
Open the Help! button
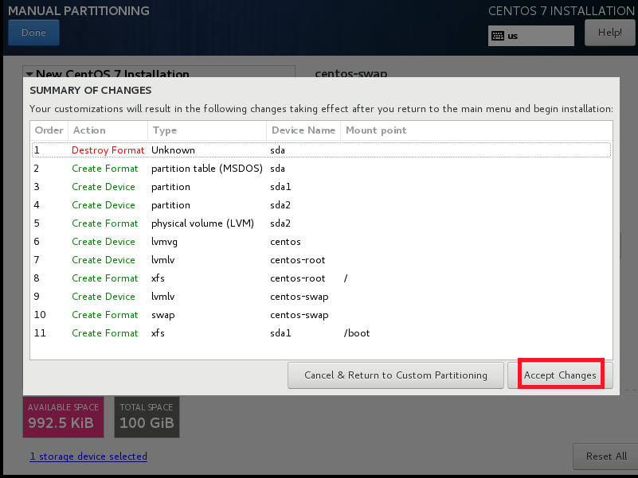click(609, 33)
